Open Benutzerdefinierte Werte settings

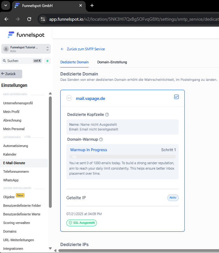pyautogui.click(x=22, y=214)
